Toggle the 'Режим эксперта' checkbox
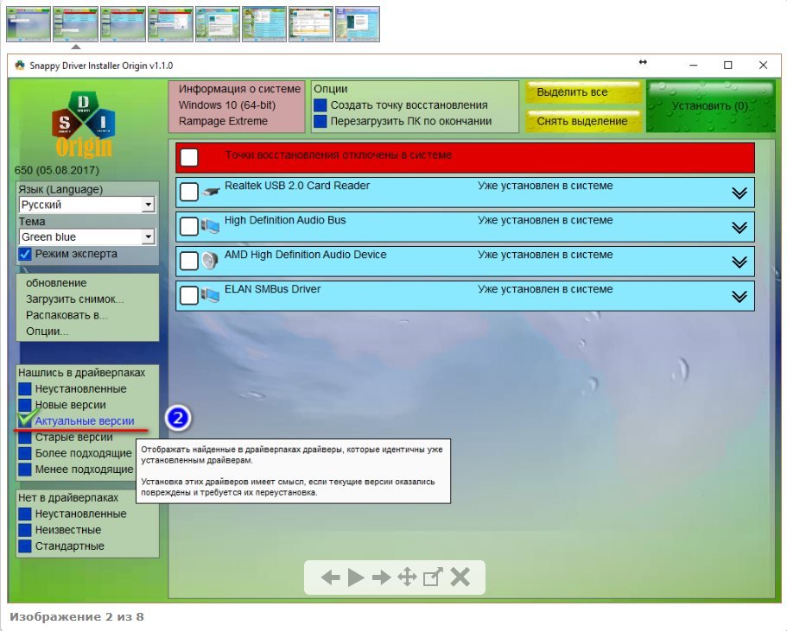The image size is (787, 631). 25,255
